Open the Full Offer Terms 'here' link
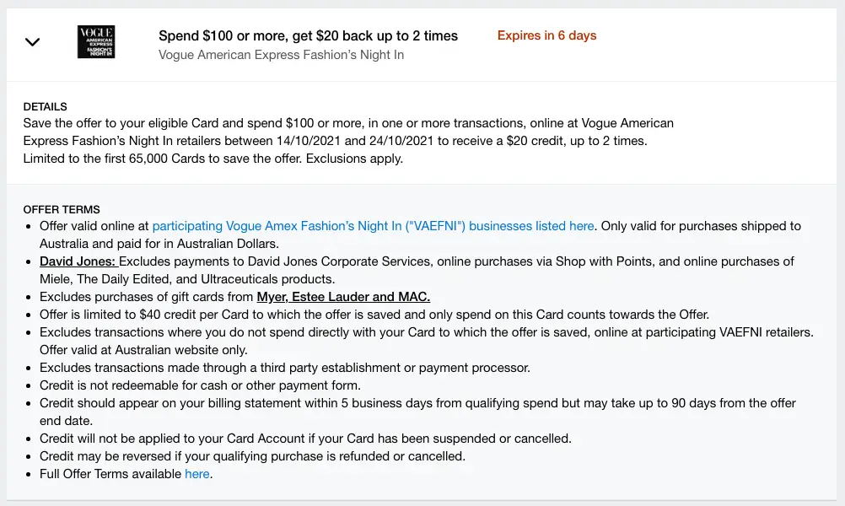This screenshot has width=845, height=506. (196, 474)
